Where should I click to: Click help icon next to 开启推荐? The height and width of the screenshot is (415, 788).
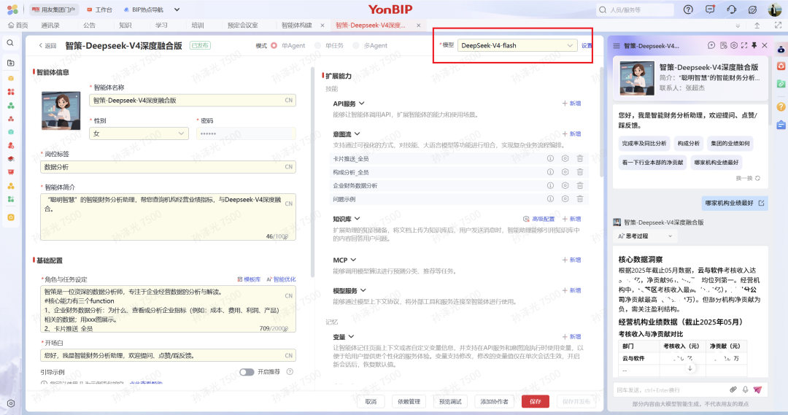[x=290, y=372]
